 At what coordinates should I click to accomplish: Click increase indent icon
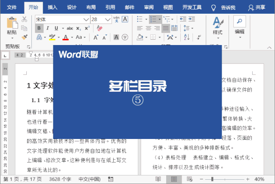(192, 19)
